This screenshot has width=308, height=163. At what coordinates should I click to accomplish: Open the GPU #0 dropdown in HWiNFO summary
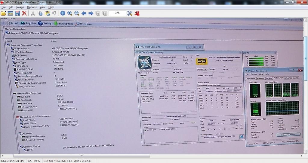pyautogui.click(x=202, y=69)
